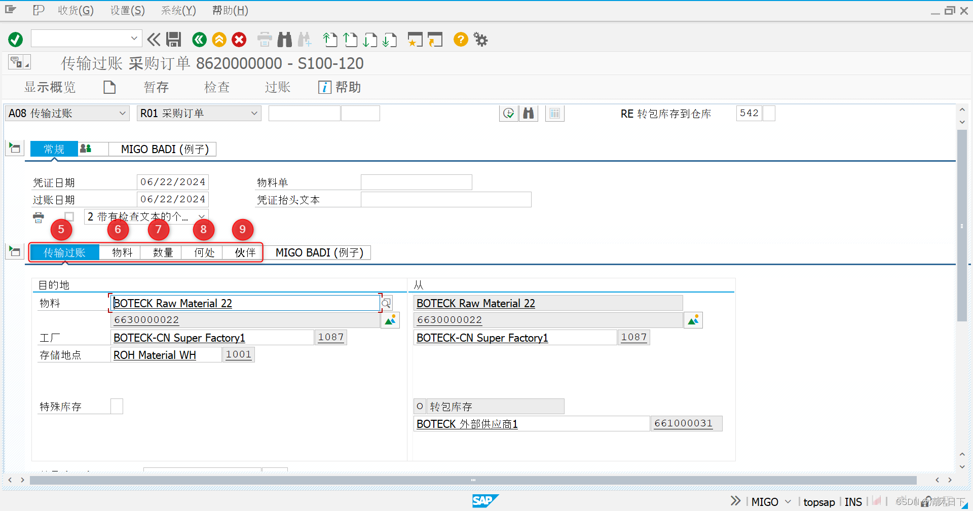Click the 检查 check button

click(217, 87)
